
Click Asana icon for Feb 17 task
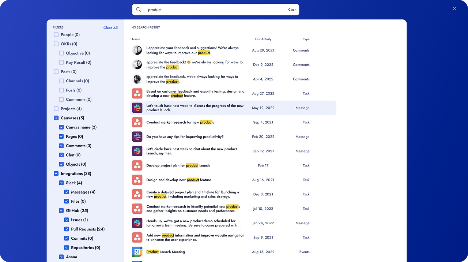tap(137, 165)
